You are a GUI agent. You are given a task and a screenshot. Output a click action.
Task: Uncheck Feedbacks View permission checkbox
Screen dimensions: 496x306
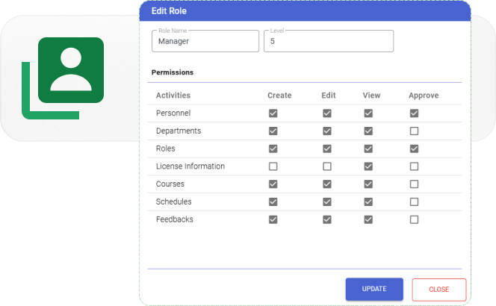(368, 219)
